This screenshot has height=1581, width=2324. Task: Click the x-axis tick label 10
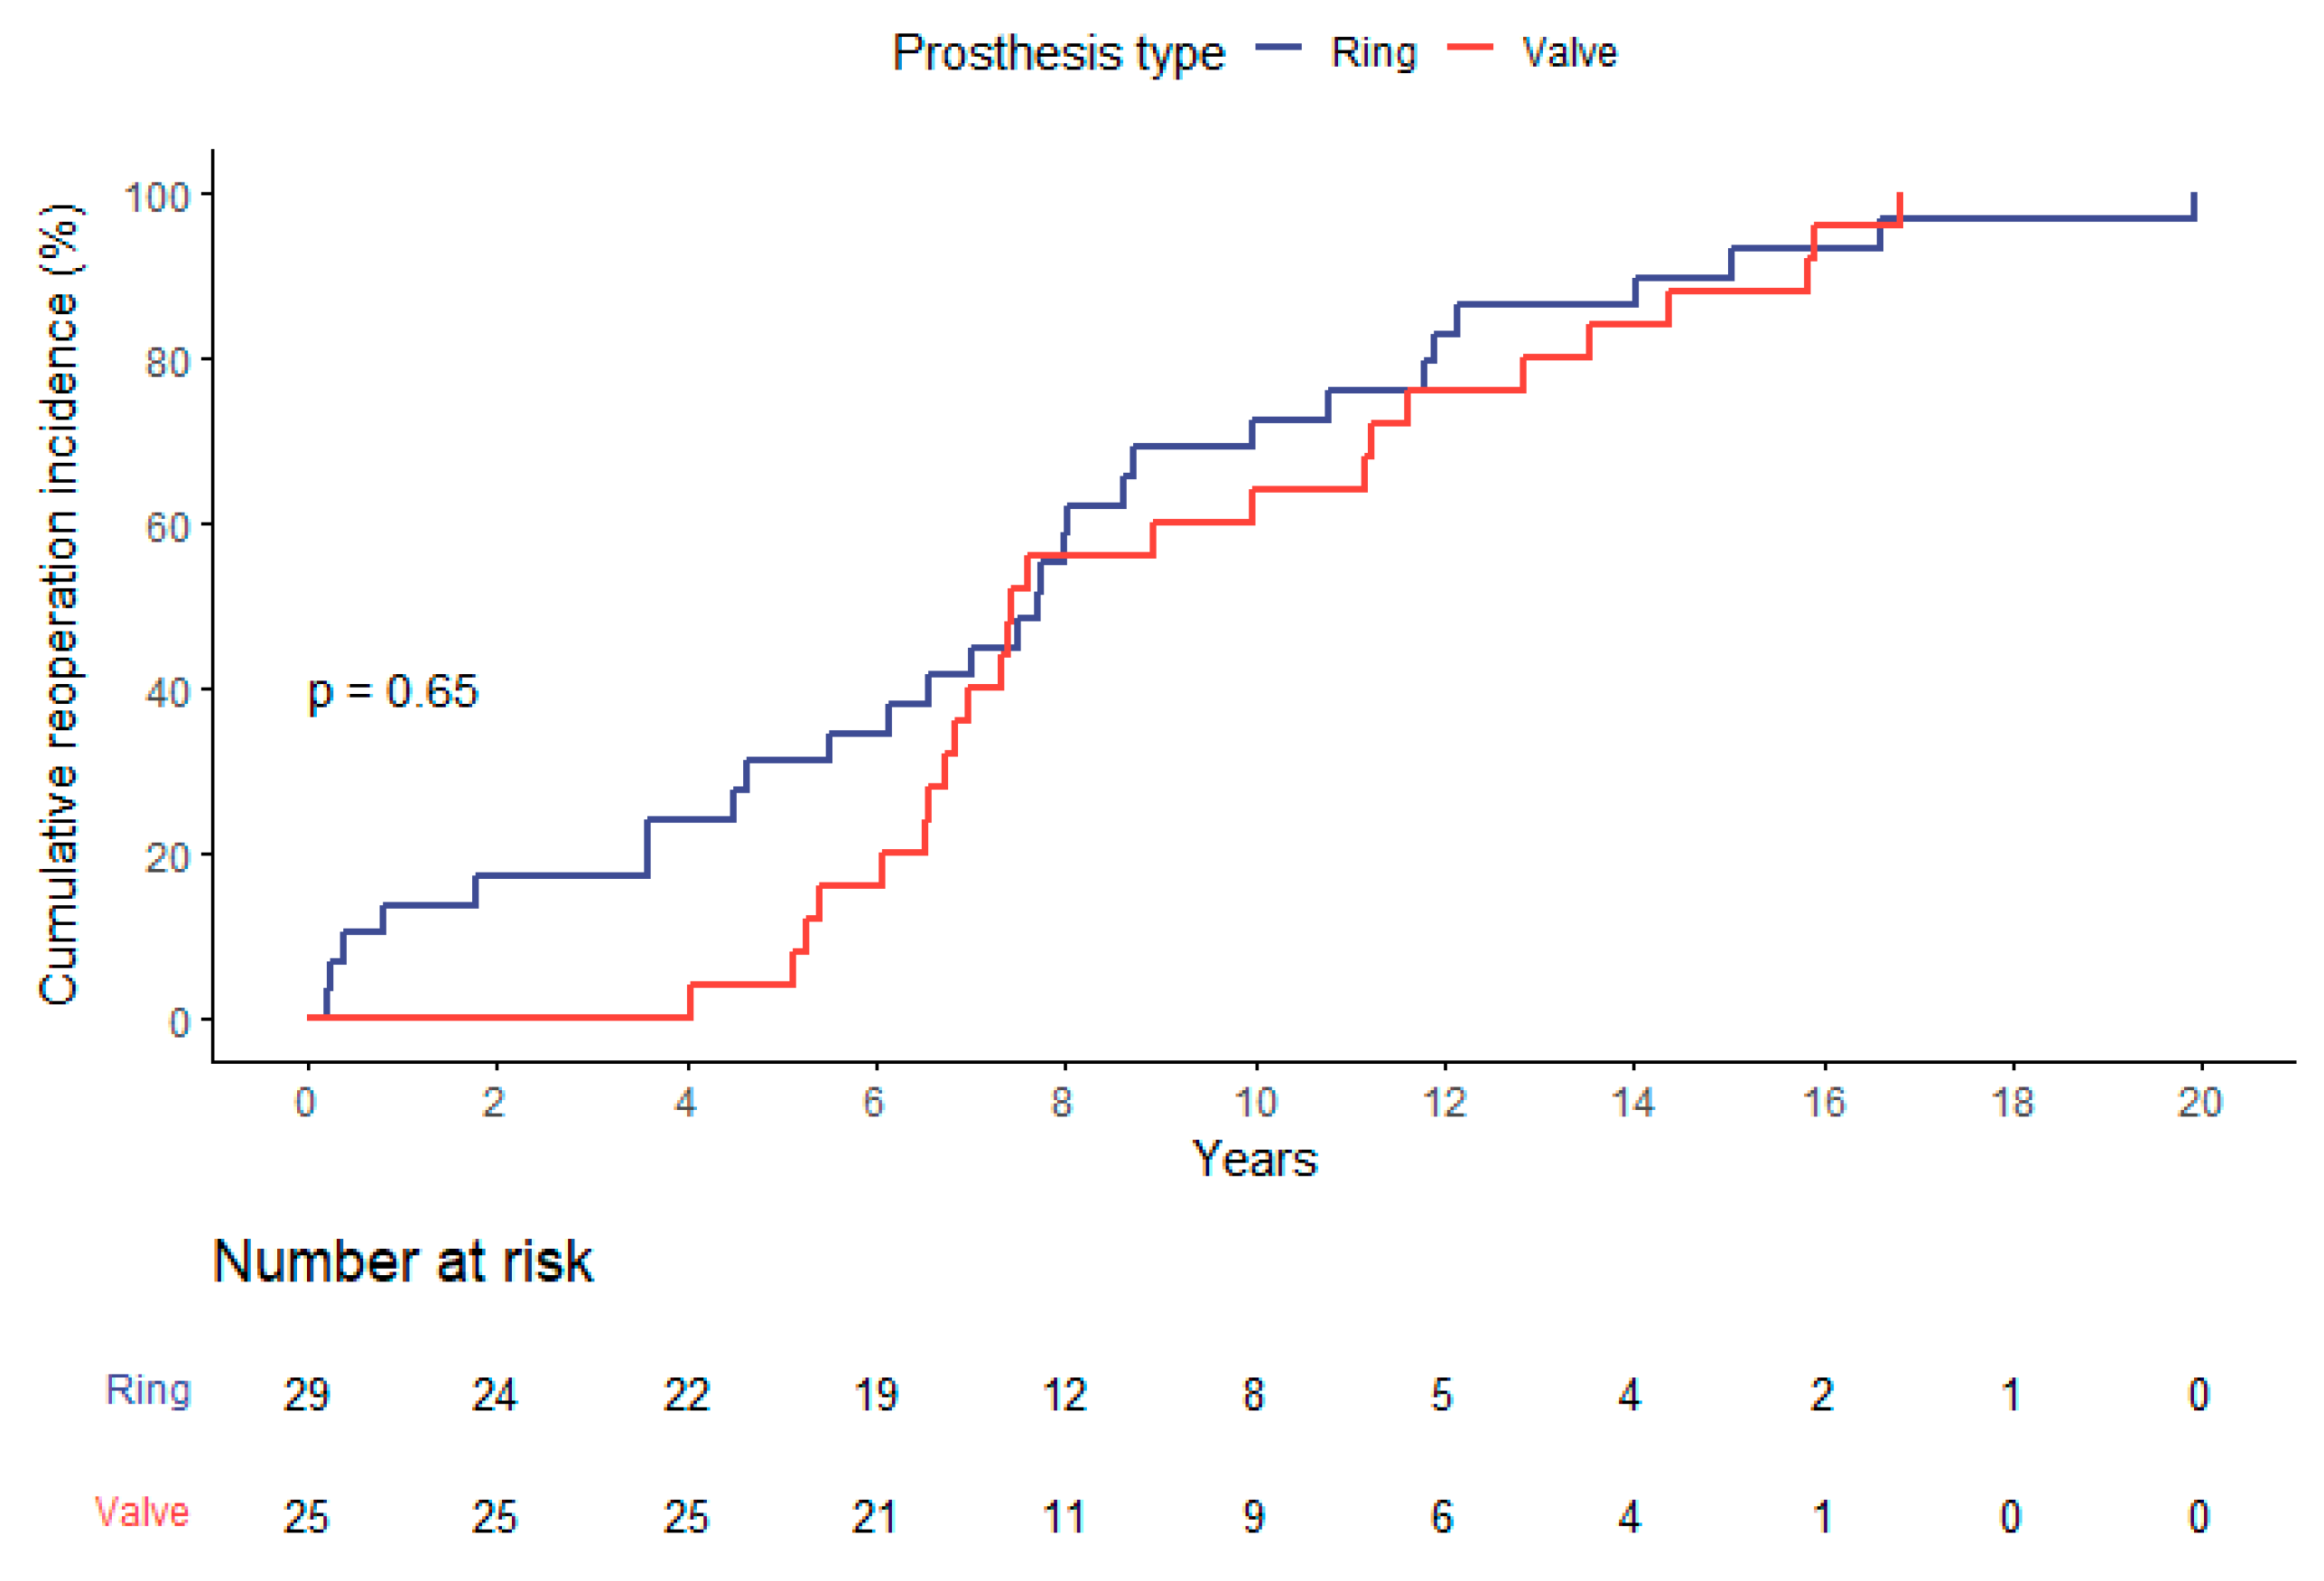(1255, 1104)
